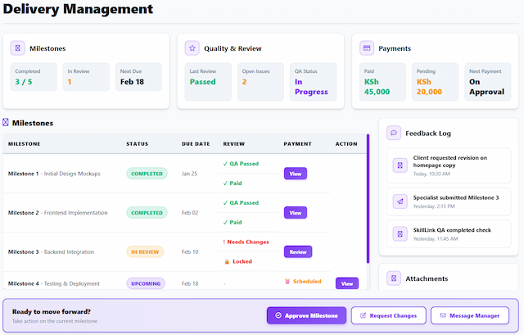Approve the current milestone
This screenshot has height=335, width=524.
(x=306, y=315)
